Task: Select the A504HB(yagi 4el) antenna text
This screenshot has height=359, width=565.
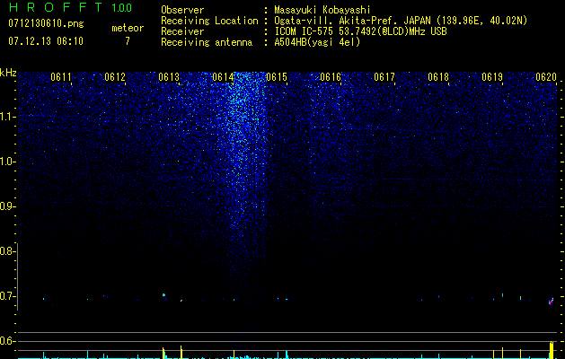Action: point(317,42)
